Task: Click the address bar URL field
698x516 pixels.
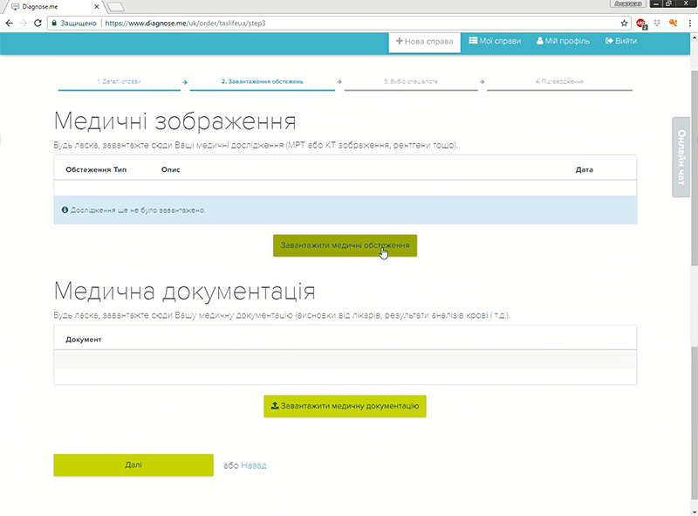Action: (x=349, y=23)
